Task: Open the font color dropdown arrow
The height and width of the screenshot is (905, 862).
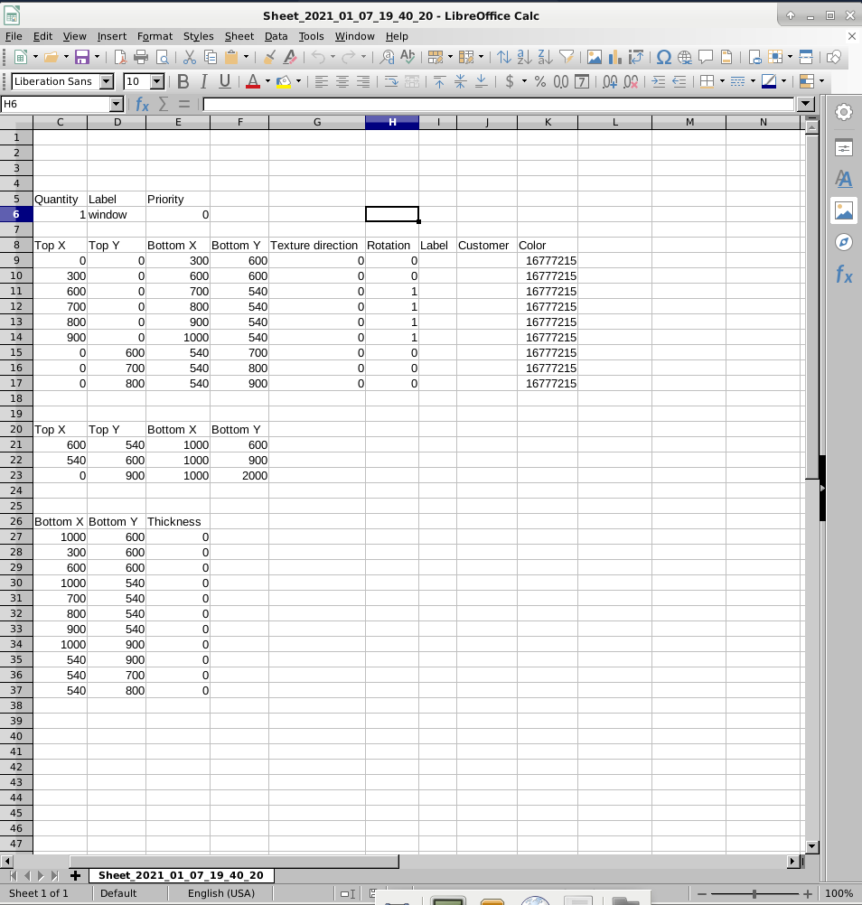Action: click(x=267, y=81)
